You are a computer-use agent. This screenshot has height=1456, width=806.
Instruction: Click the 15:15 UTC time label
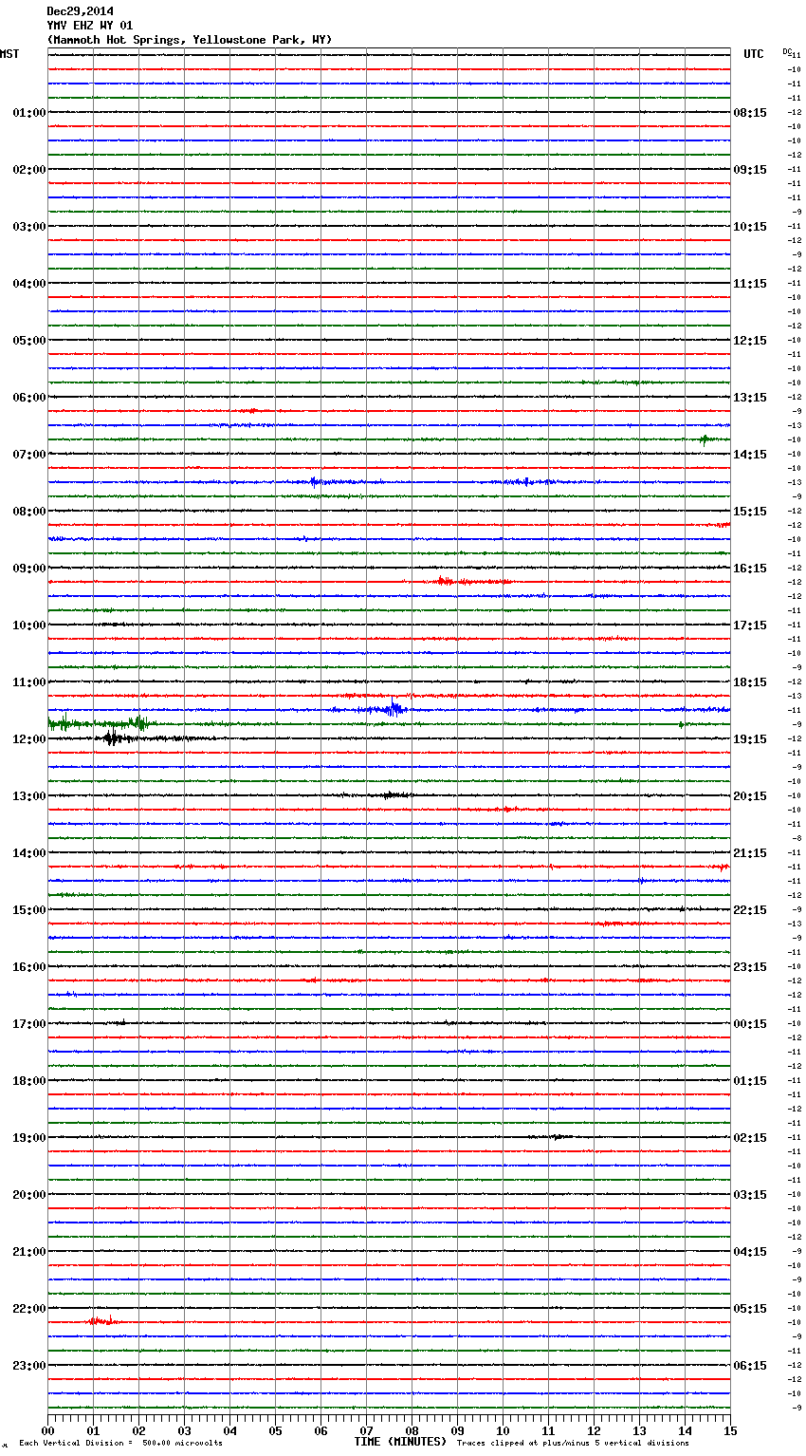click(750, 512)
